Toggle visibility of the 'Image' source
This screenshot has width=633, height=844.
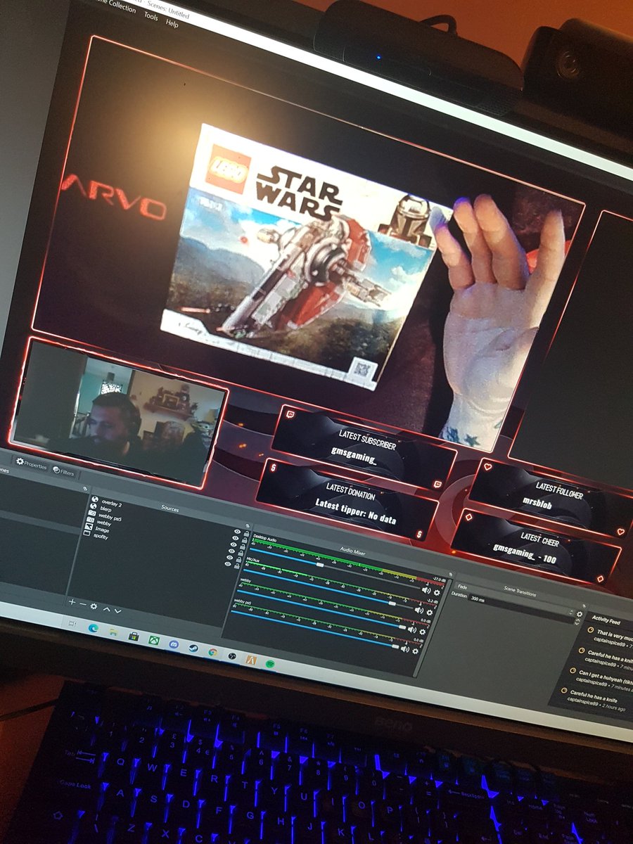point(229,557)
